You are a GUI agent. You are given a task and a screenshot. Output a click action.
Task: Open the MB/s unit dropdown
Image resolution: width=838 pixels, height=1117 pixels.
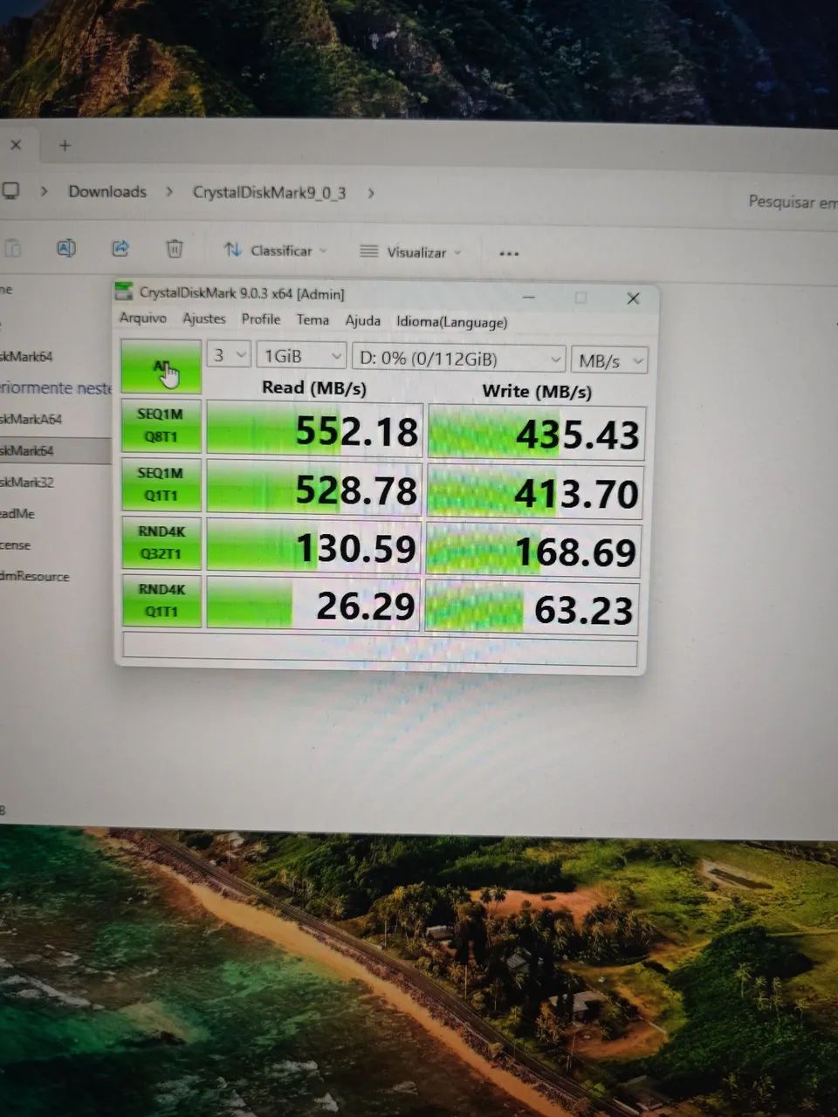tap(609, 360)
